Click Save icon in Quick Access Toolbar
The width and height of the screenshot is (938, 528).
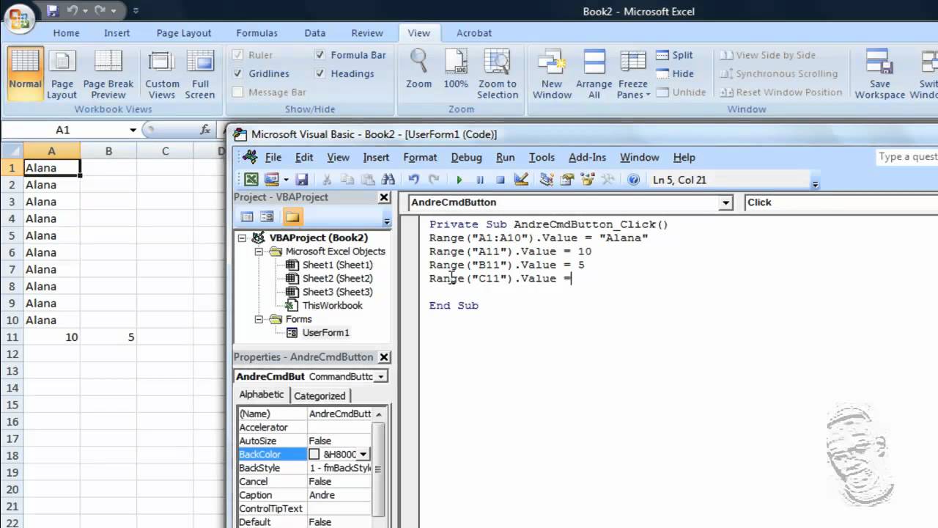[52, 11]
